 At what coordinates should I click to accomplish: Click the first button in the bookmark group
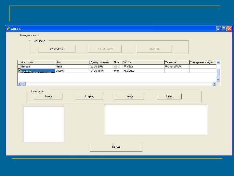(57, 49)
